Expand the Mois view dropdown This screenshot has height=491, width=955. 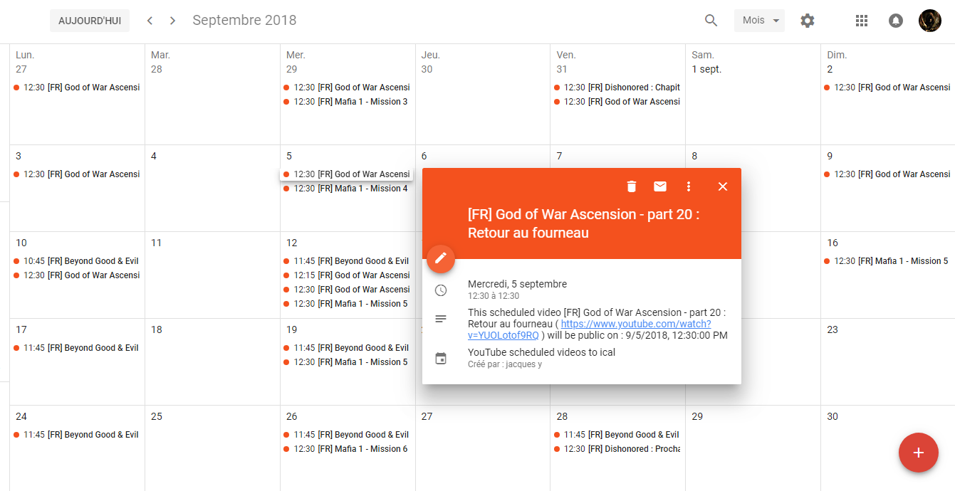coord(759,21)
